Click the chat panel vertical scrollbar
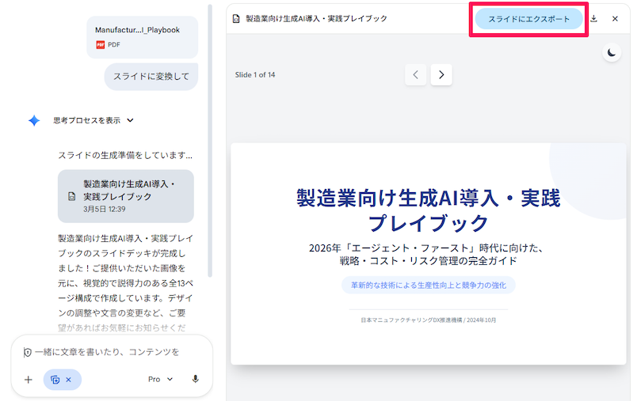The width and height of the screenshot is (637, 401). [x=210, y=141]
